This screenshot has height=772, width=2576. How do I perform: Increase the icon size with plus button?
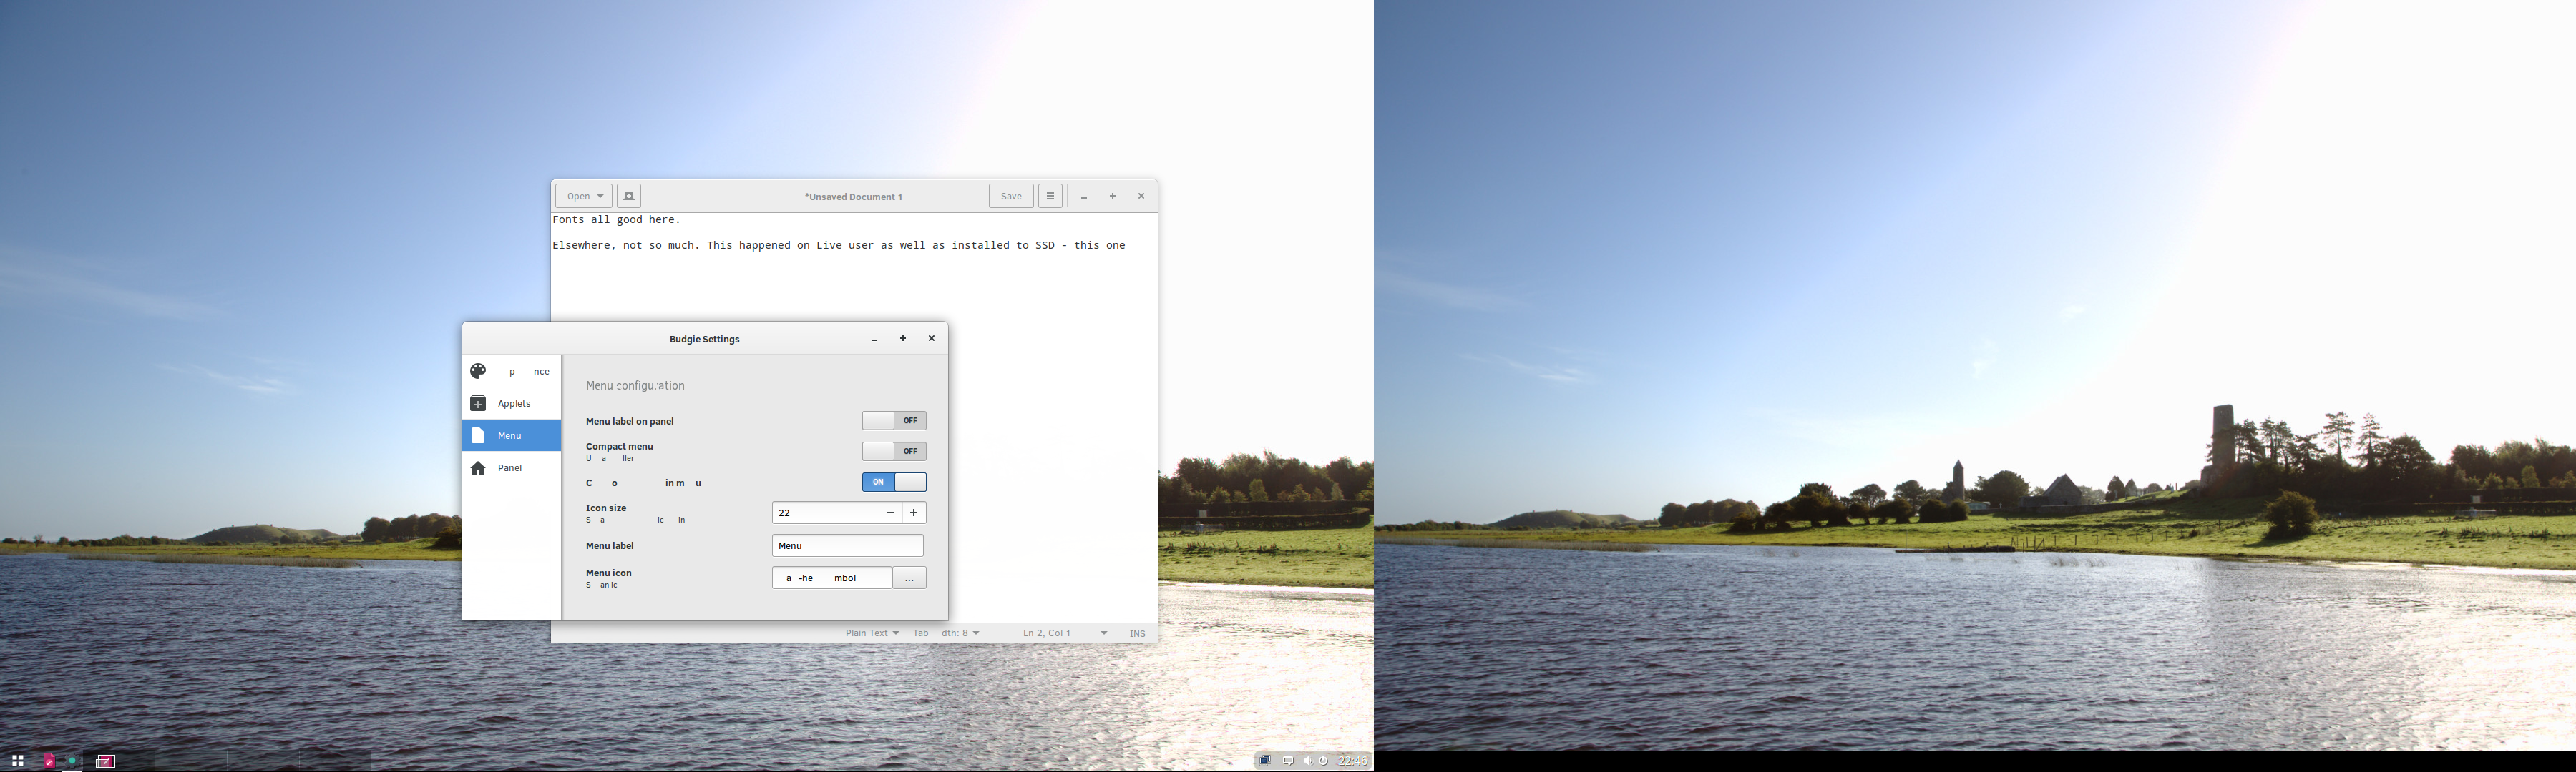click(x=914, y=513)
